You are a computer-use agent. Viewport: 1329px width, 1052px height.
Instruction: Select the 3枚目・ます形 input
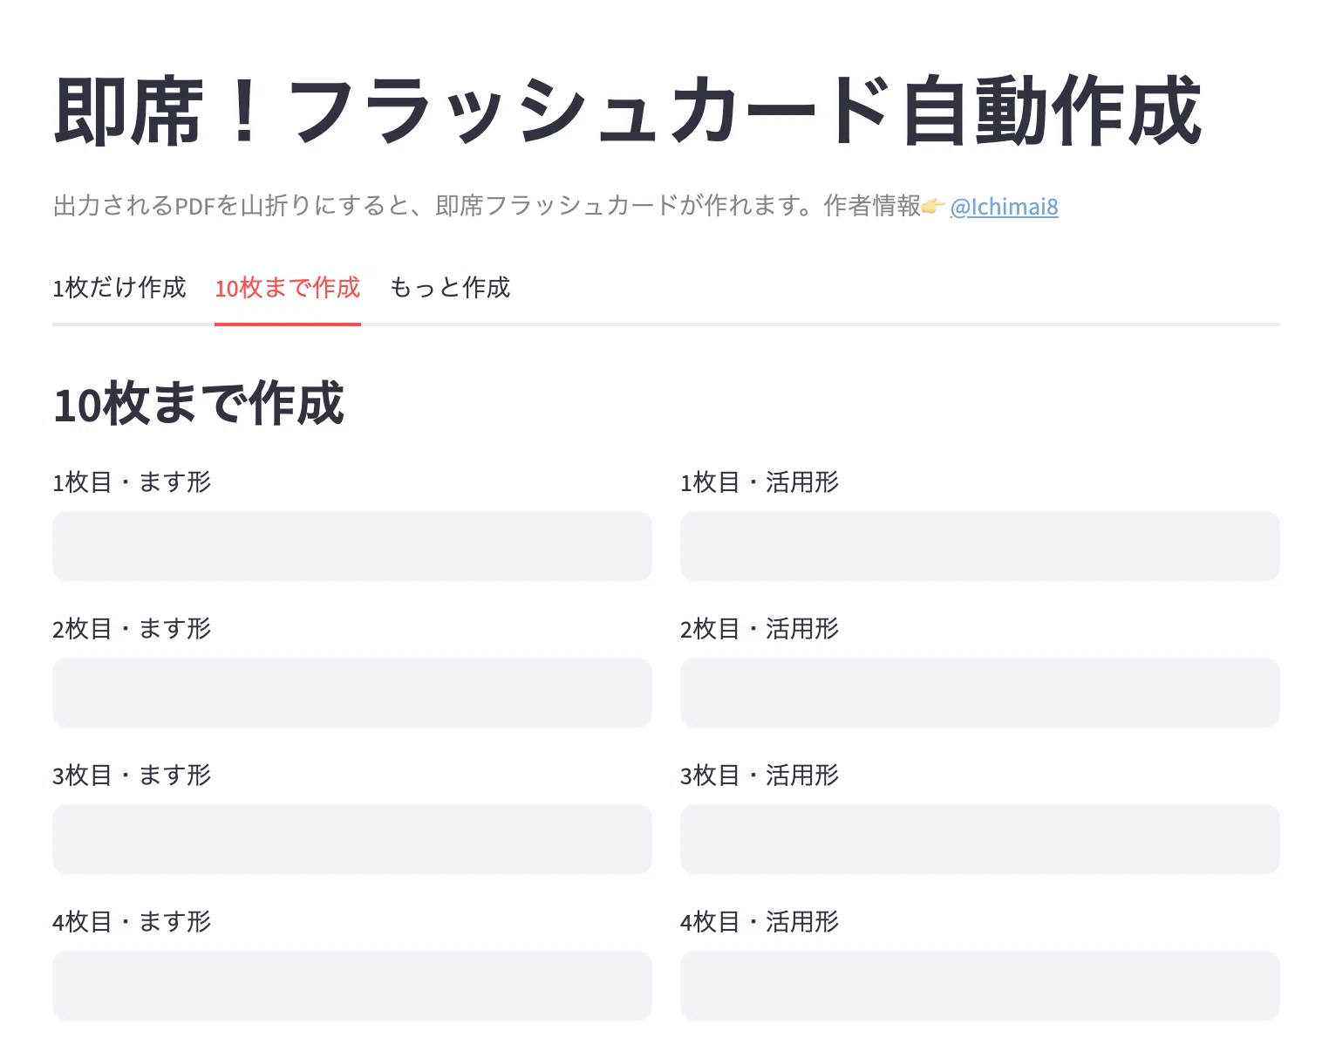tap(352, 839)
